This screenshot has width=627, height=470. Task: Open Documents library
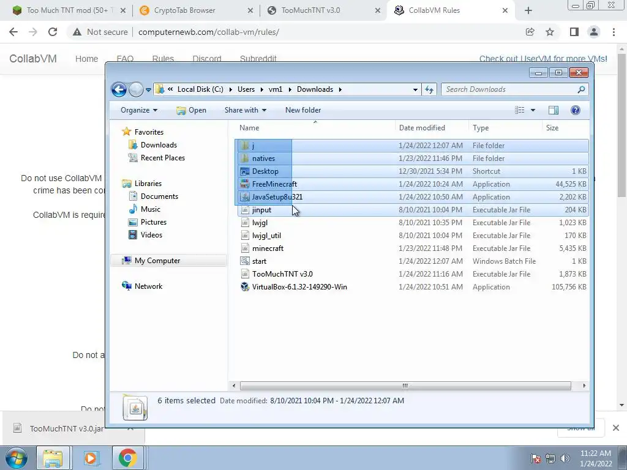pos(160,196)
